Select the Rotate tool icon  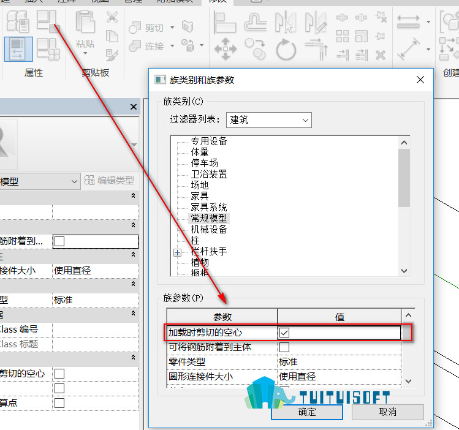coord(286,50)
